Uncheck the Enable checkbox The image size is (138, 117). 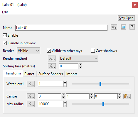point(5,35)
